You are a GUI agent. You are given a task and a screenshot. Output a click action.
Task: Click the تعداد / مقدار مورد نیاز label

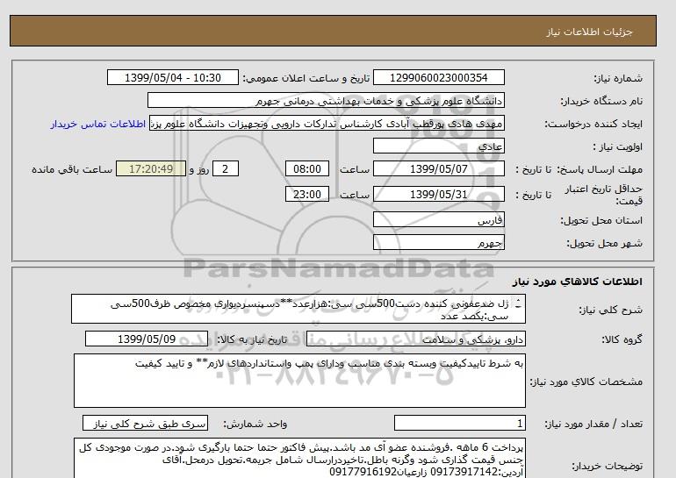[x=593, y=424]
